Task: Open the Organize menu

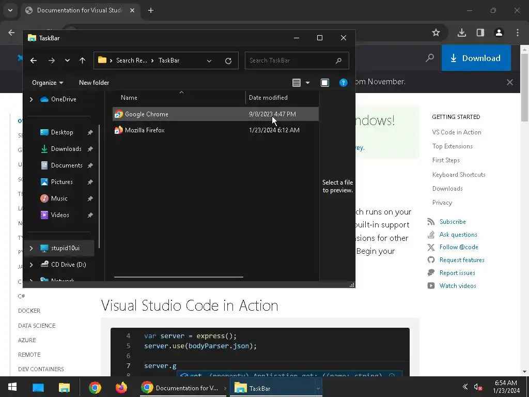Action: click(x=48, y=83)
